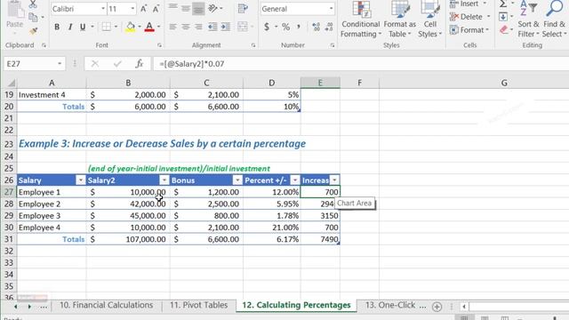Click the Orientation text-angle icon
This screenshot has width=569, height=320.
click(213, 8)
